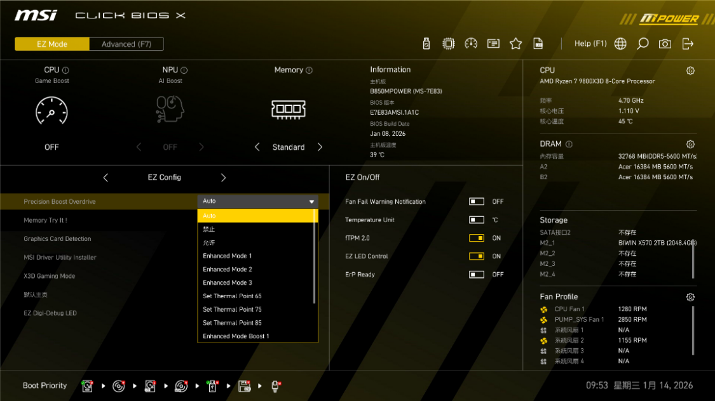The width and height of the screenshot is (715, 401).
Task: Toggle Fan Fail Warning Notification switch
Action: point(477,202)
